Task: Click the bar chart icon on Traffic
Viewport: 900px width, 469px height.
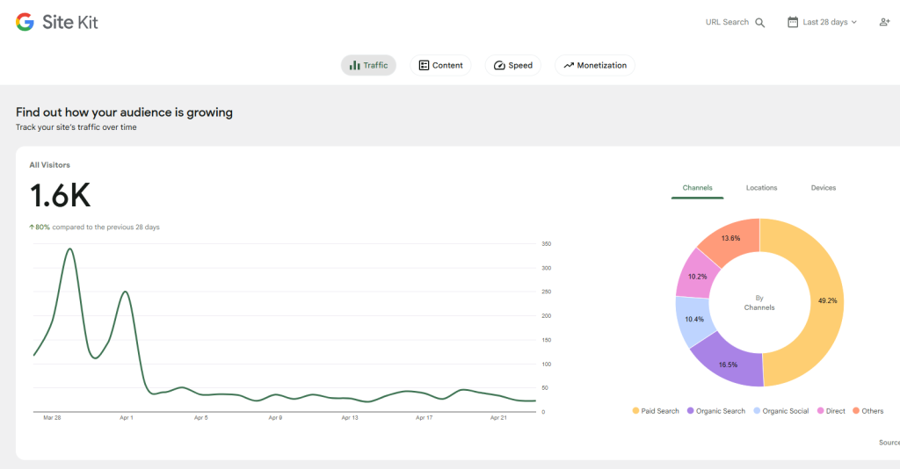Action: (x=355, y=66)
